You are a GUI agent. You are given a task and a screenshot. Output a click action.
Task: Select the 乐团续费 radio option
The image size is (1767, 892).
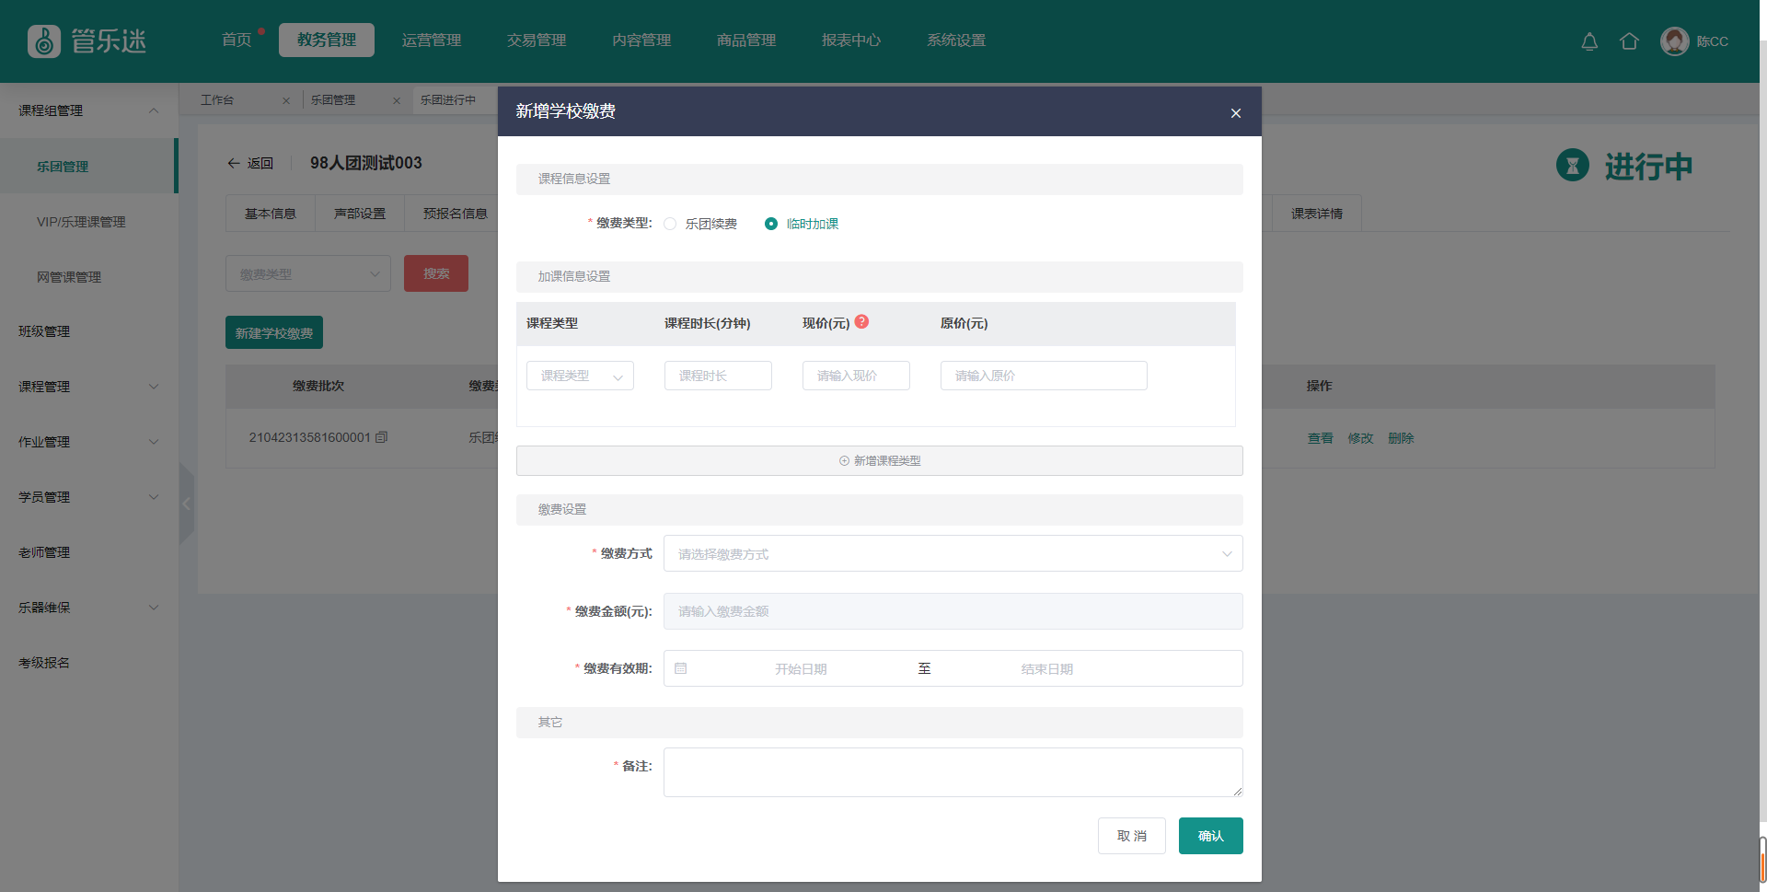tap(670, 224)
